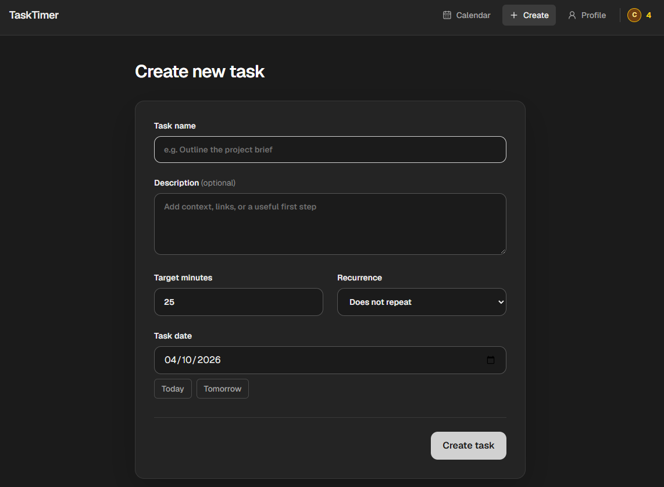Screen dimensions: 664x487
Task: Click the TaskTimer logo
Action: point(34,15)
